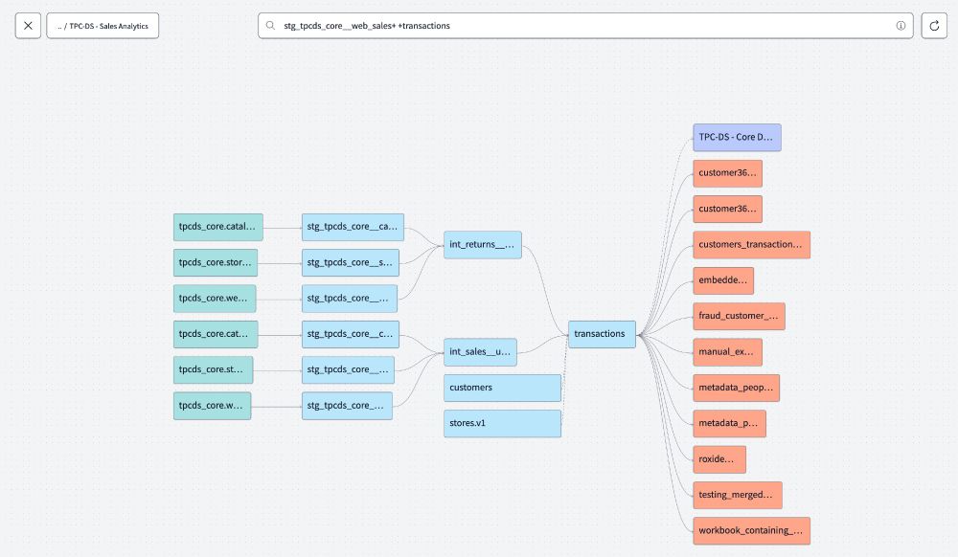Image resolution: width=958 pixels, height=557 pixels.
Task: Select the metadata_peop node
Action: 735,388
